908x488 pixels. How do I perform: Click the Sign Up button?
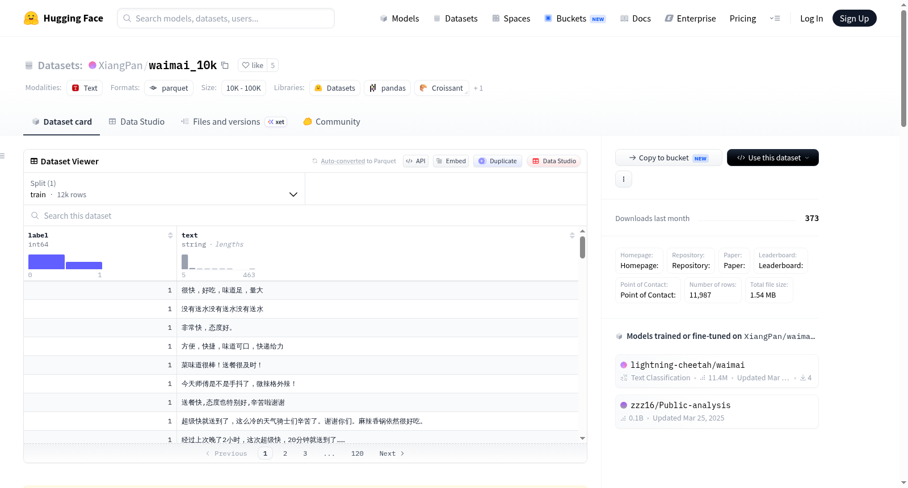[x=854, y=18]
